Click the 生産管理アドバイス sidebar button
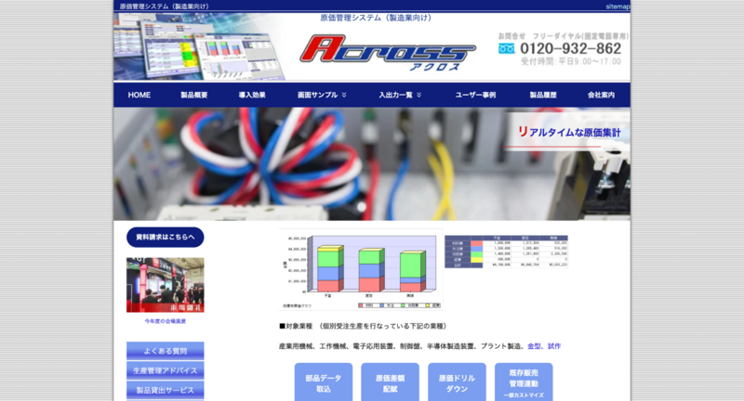 point(166,370)
